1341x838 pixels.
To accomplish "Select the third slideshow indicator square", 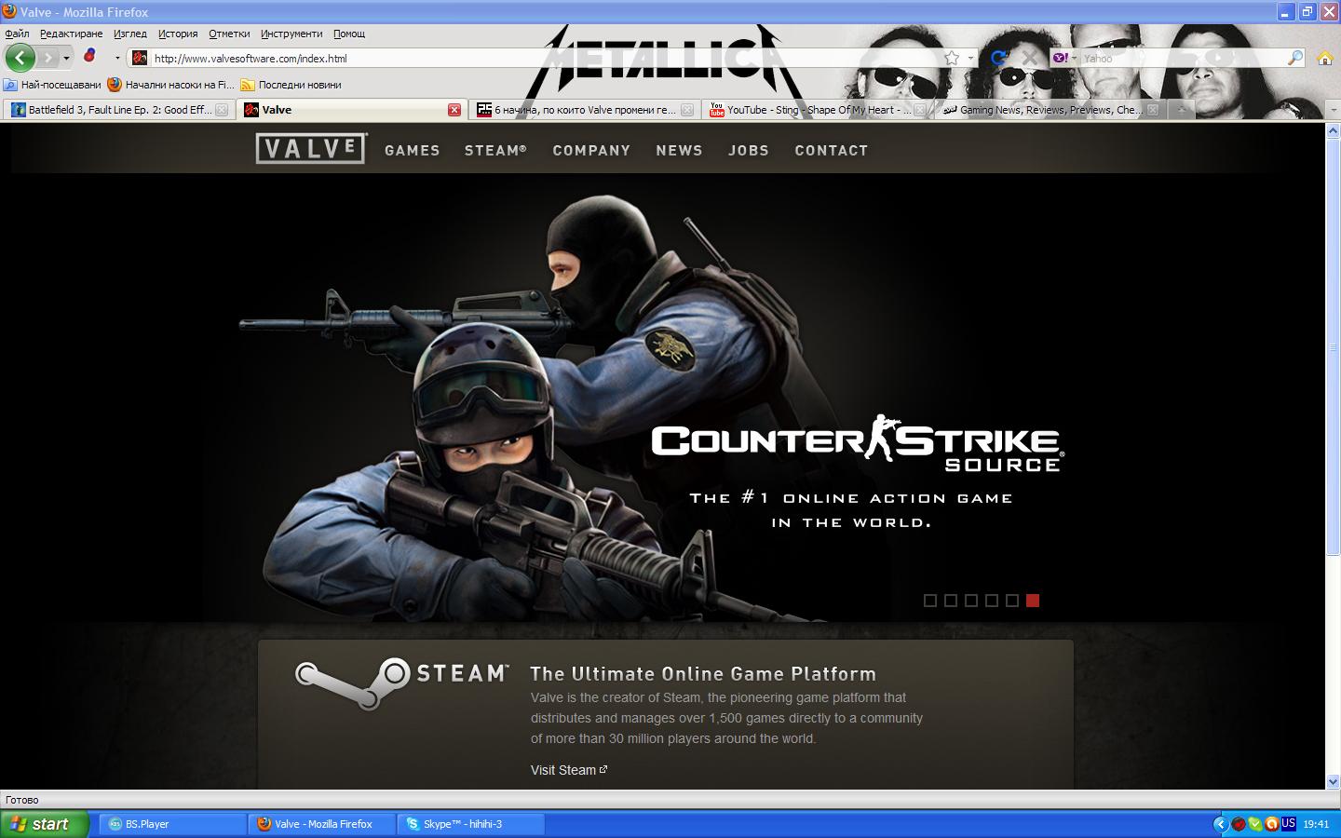I will tap(971, 601).
